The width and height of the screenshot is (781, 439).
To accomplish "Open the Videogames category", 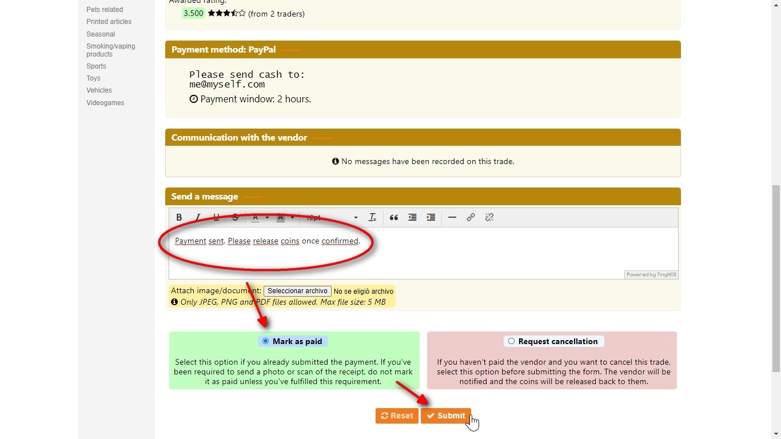I will click(x=105, y=103).
